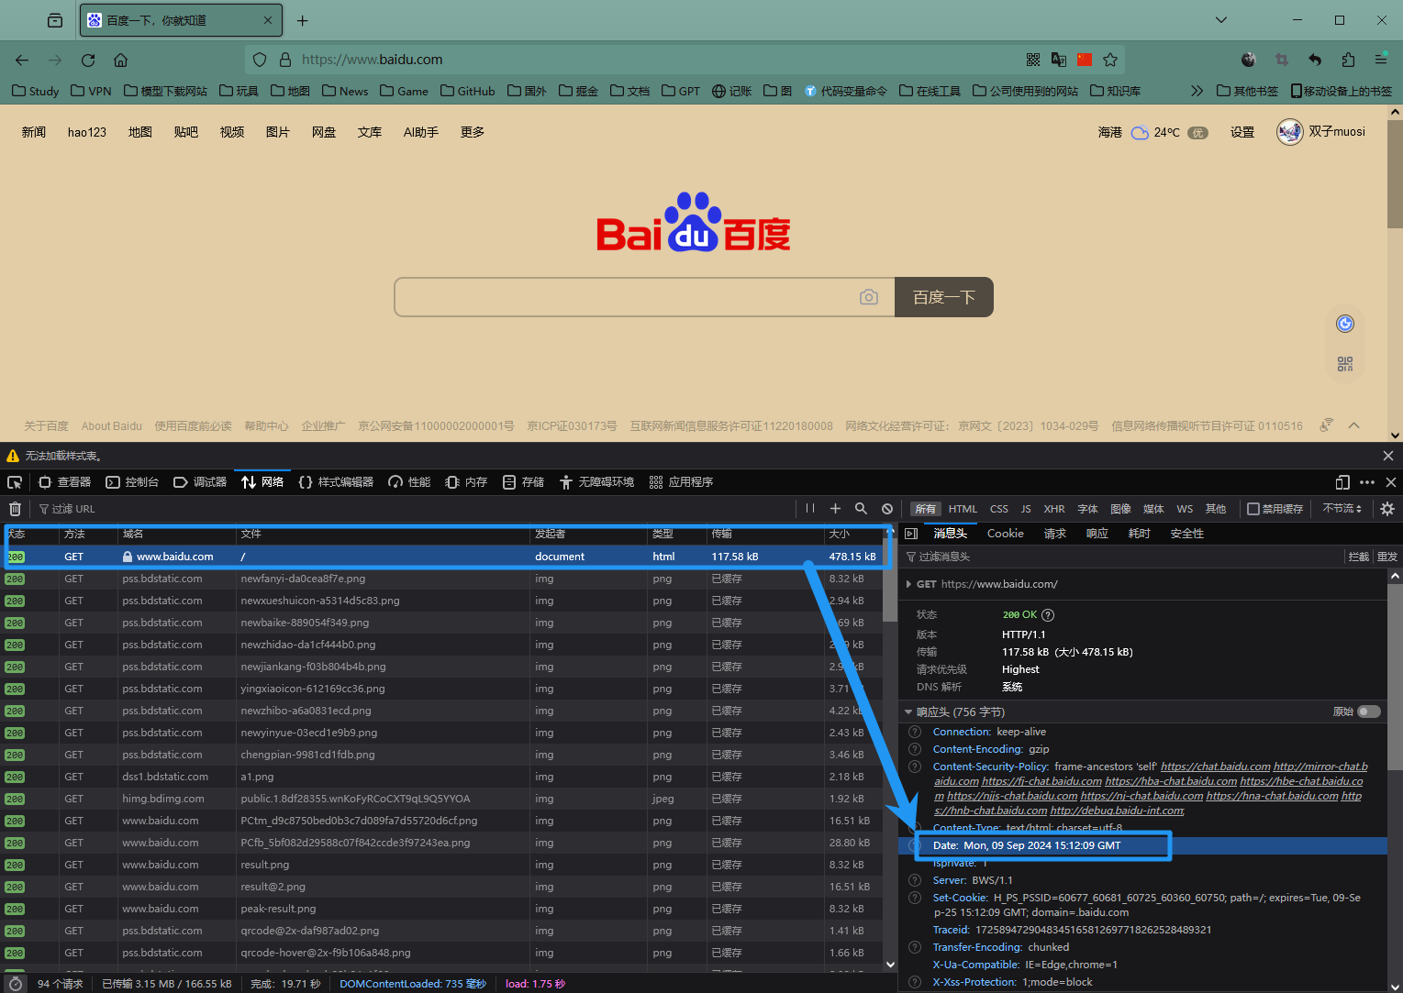
Task: Open the 安全性 security tab
Action: tap(1187, 534)
